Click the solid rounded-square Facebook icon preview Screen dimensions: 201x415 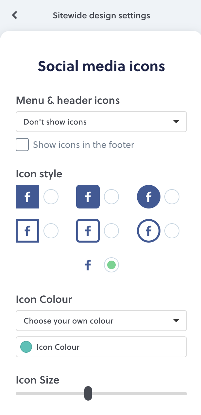pyautogui.click(x=88, y=197)
